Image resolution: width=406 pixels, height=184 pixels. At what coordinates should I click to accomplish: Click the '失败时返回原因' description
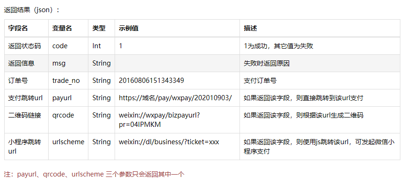(x=267, y=63)
